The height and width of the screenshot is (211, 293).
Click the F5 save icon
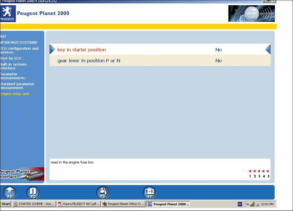coord(103,192)
